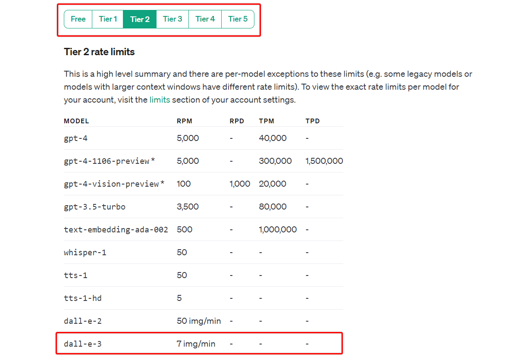Viewport: 508px width, 360px height.
Task: Click the MODEL column header
Action: pyautogui.click(x=76, y=121)
